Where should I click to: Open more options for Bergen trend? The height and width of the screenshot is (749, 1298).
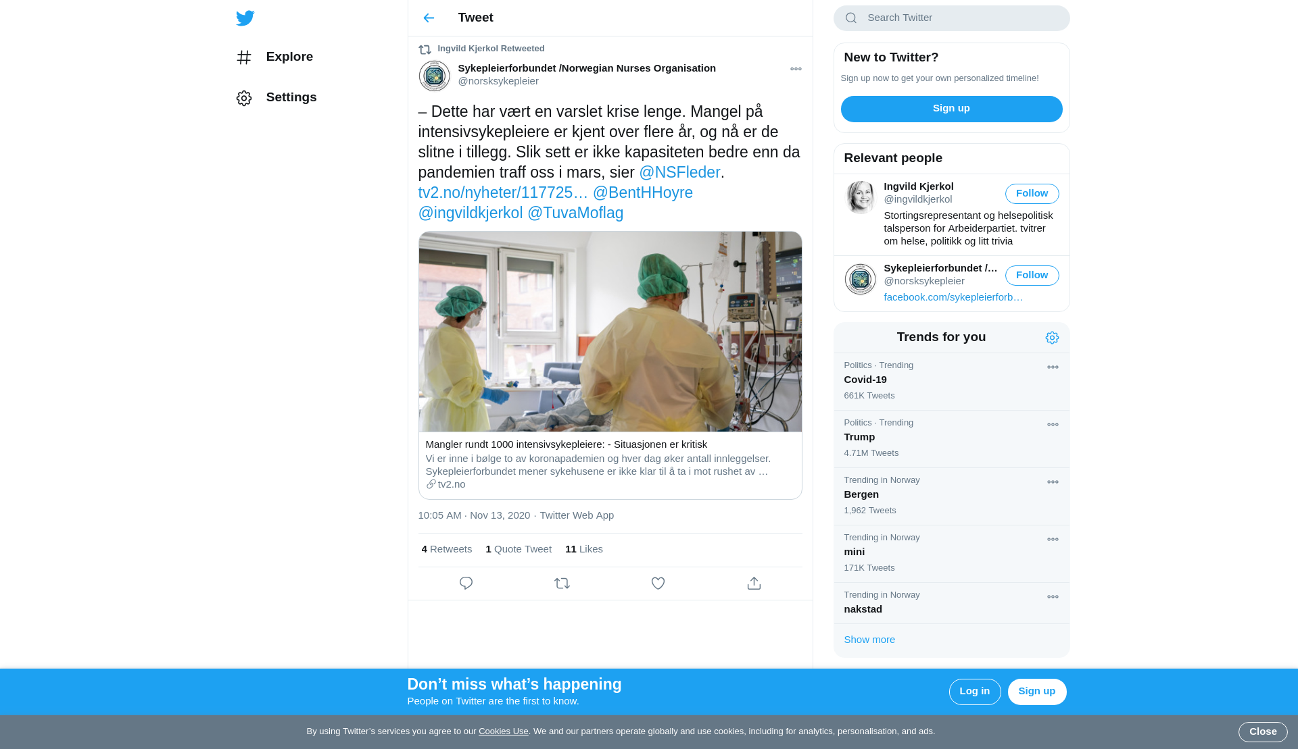click(1053, 482)
